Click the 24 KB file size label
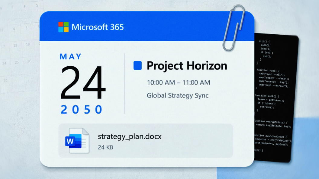319x179 pixels. (105, 147)
